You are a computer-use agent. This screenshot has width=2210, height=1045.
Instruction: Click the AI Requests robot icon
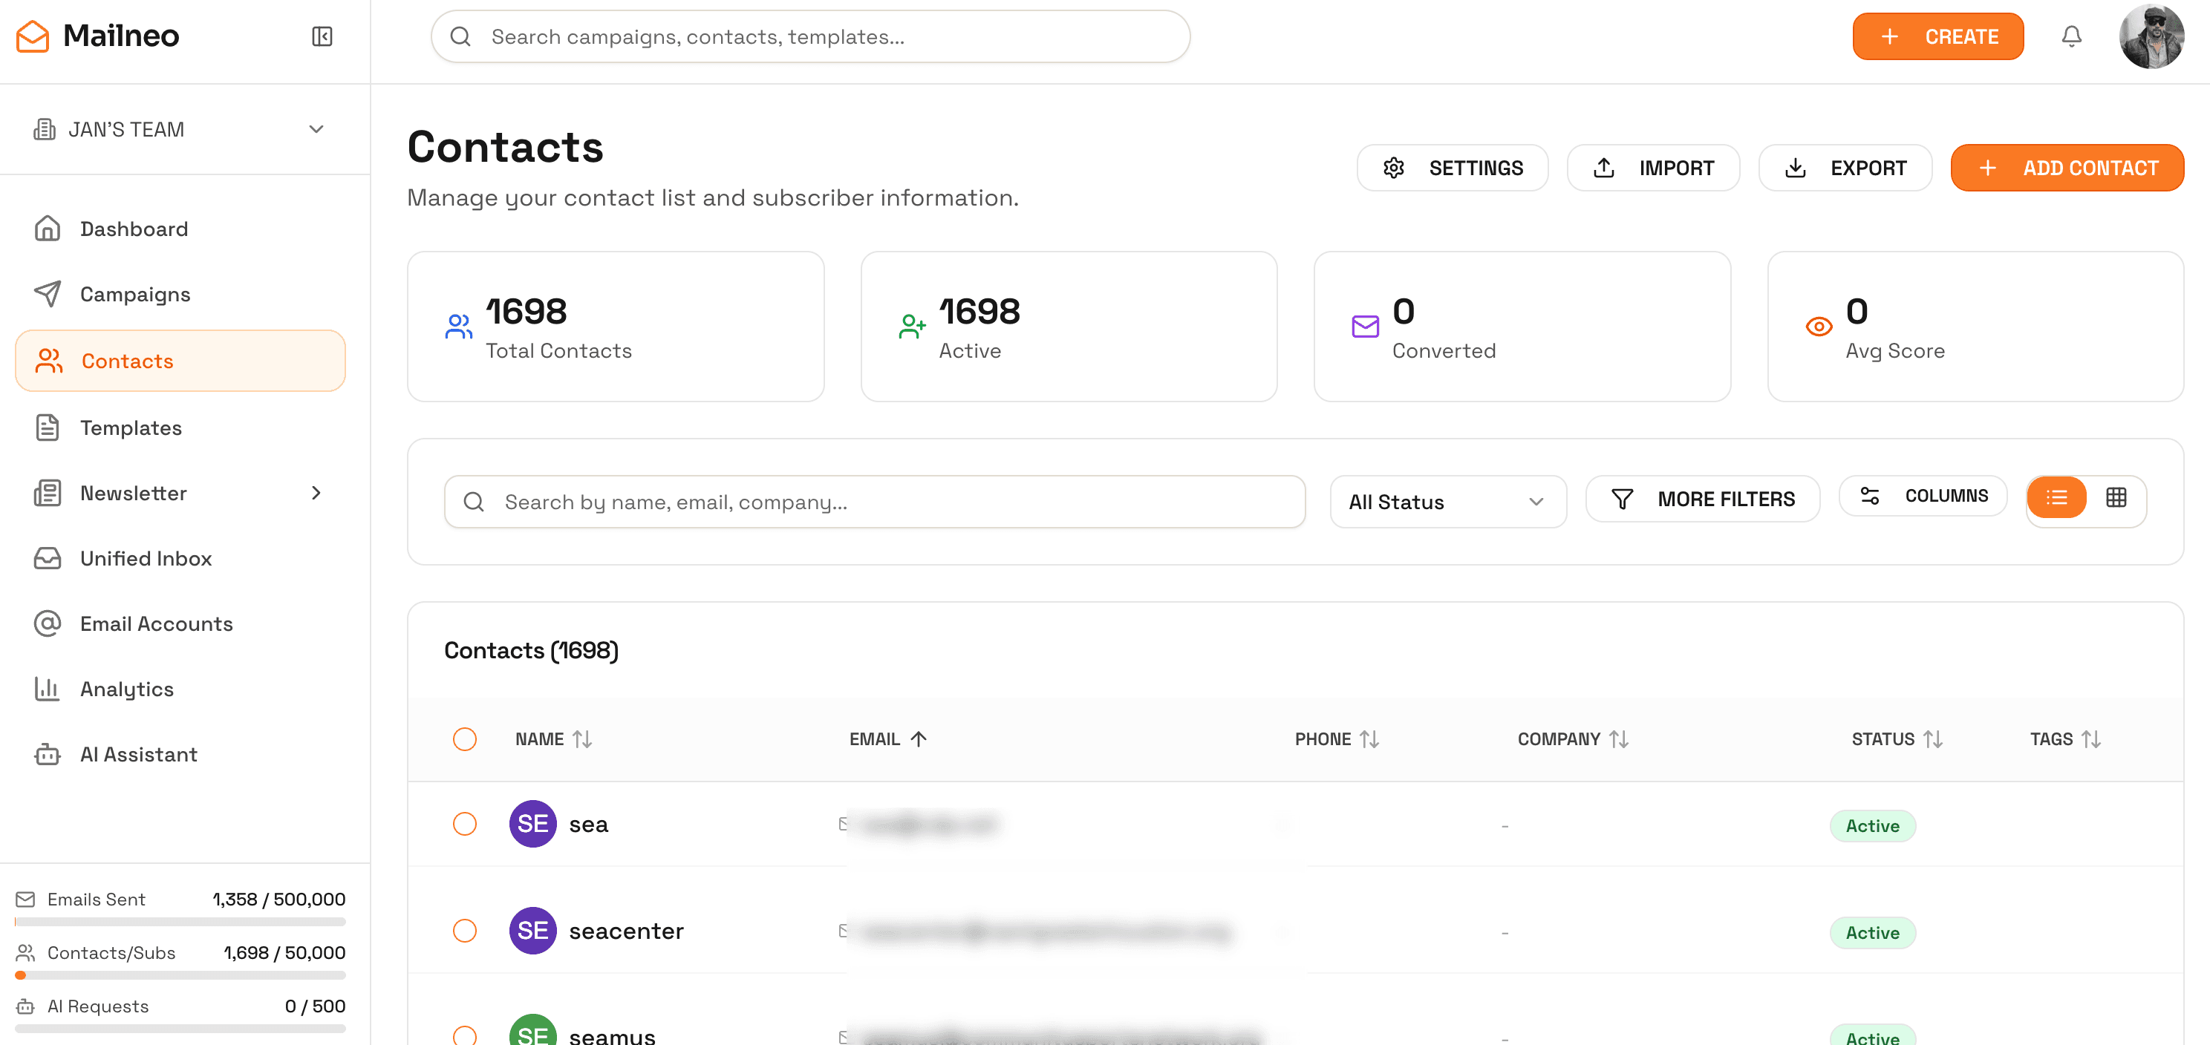point(26,1006)
